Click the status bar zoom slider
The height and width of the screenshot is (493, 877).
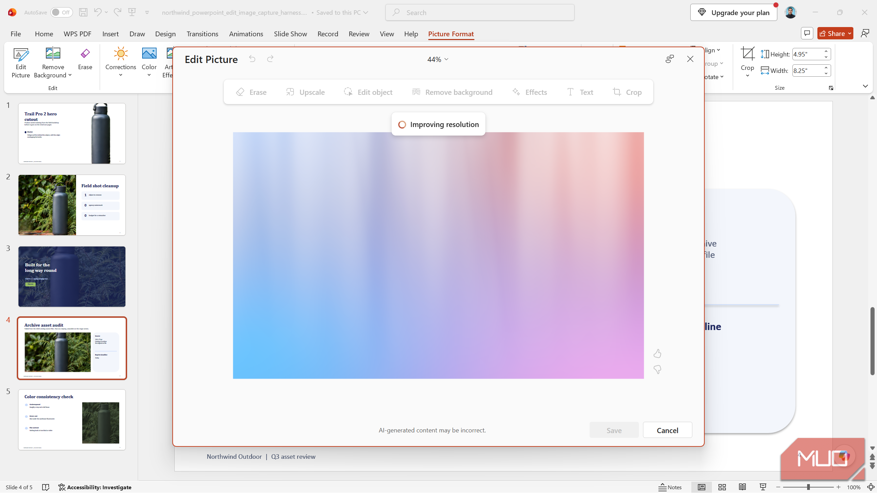tap(808, 487)
